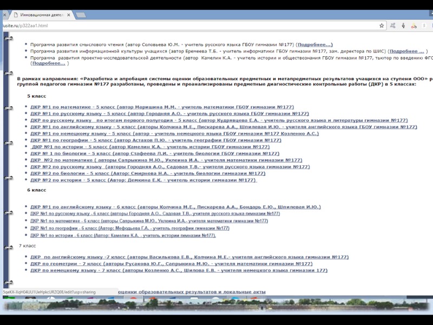Open ДКР по геометрии 7 класс
Screen dimensions: 433x325
pyautogui.click(x=172, y=264)
